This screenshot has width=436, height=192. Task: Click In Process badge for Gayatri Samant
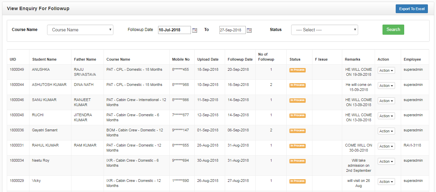(x=298, y=131)
